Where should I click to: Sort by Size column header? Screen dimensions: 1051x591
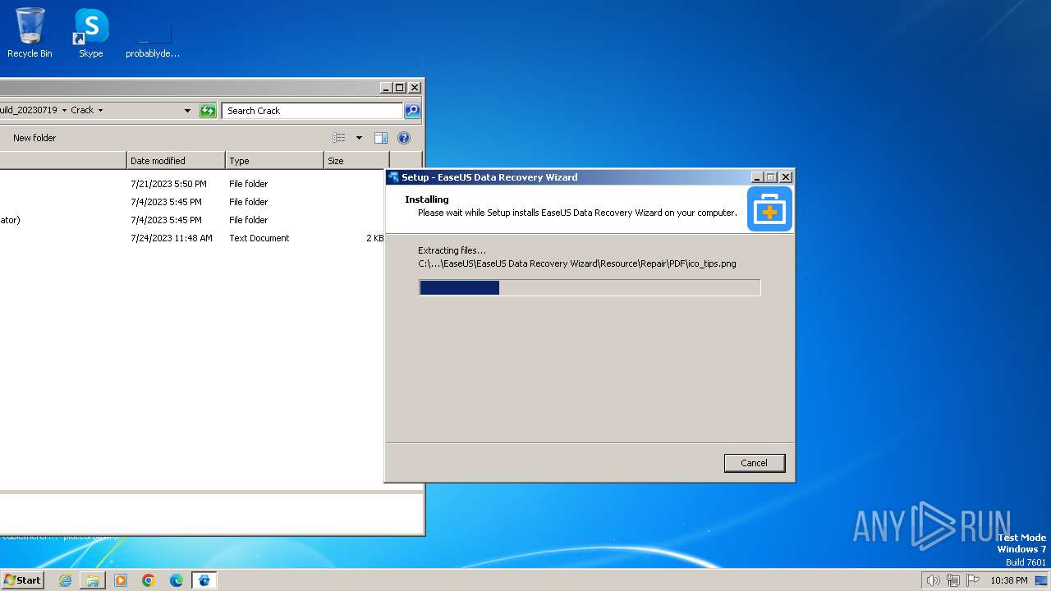tap(357, 161)
